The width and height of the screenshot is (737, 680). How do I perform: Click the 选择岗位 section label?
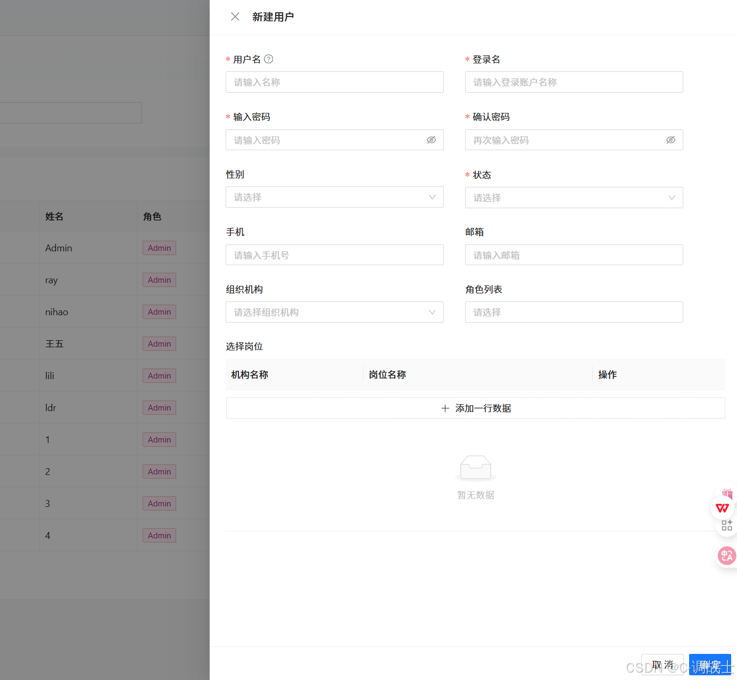point(244,346)
